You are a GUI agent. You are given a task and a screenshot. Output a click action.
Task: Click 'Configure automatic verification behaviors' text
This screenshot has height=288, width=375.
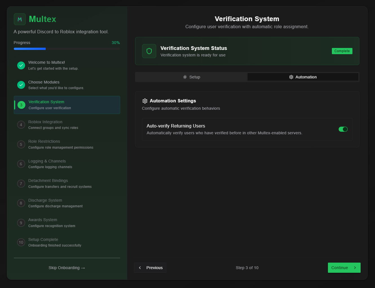[181, 108]
